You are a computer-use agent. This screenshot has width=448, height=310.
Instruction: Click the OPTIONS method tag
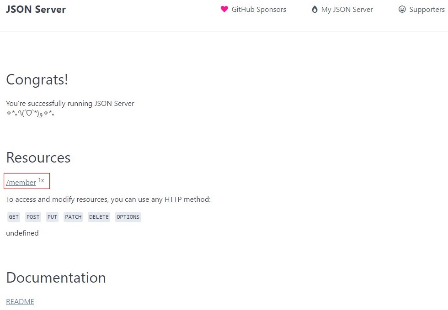128,217
